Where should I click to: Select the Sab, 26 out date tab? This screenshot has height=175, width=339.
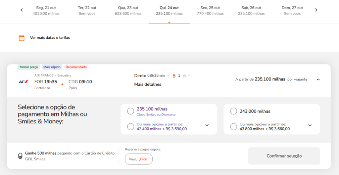point(251,11)
